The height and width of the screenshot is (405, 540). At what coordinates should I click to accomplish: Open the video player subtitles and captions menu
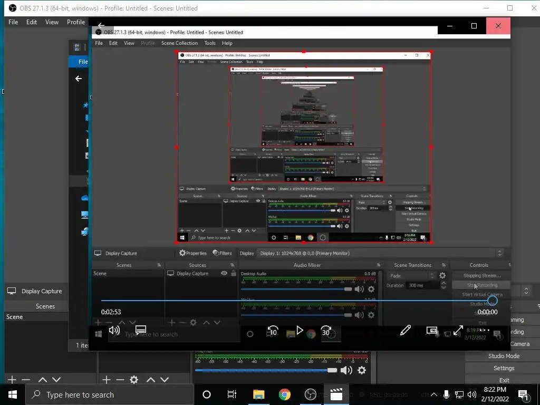point(141,330)
